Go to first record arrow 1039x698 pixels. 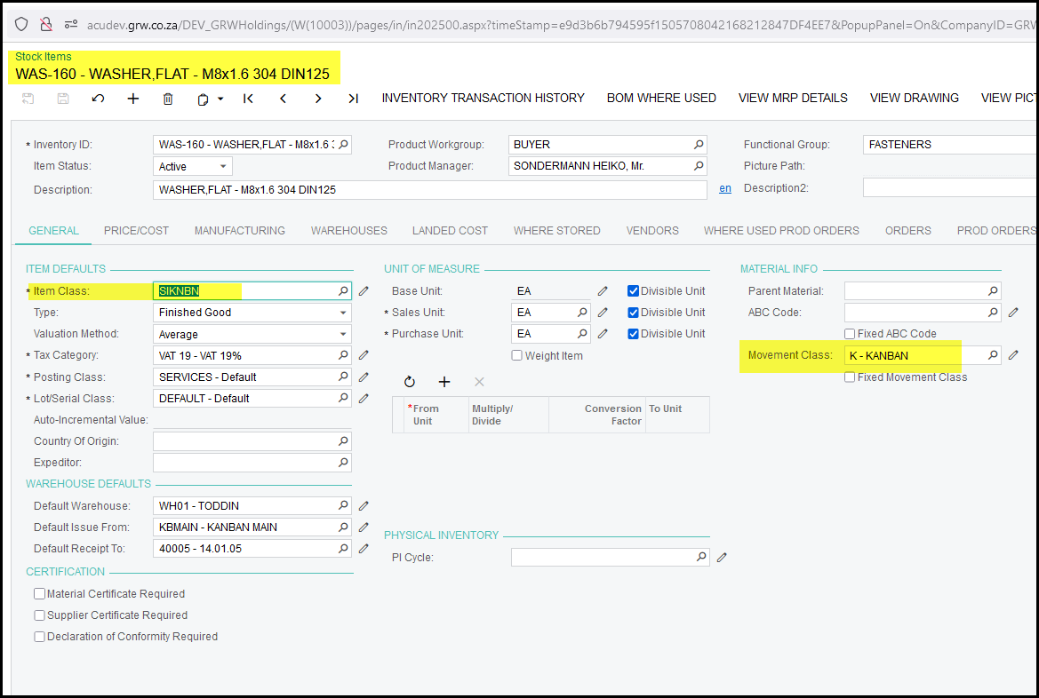[249, 99]
